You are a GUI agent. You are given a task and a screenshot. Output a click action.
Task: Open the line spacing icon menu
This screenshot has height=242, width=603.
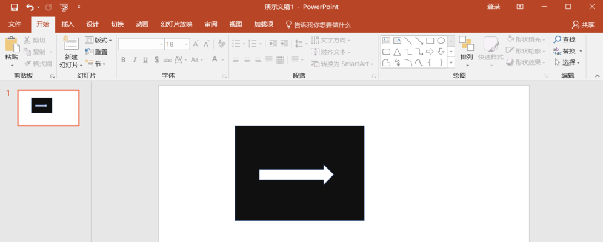pyautogui.click(x=301, y=44)
